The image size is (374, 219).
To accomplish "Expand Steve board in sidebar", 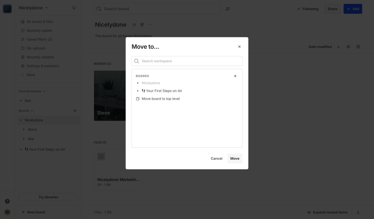I will pos(24,130).
